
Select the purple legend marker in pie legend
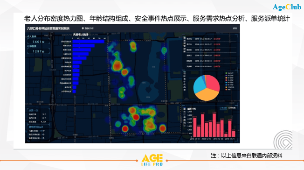click(x=226, y=75)
